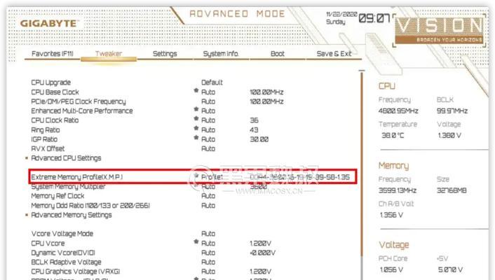Click the CPU Temperature 38.0 °C readout
Viewport: 495px width, 280px height.
click(393, 135)
